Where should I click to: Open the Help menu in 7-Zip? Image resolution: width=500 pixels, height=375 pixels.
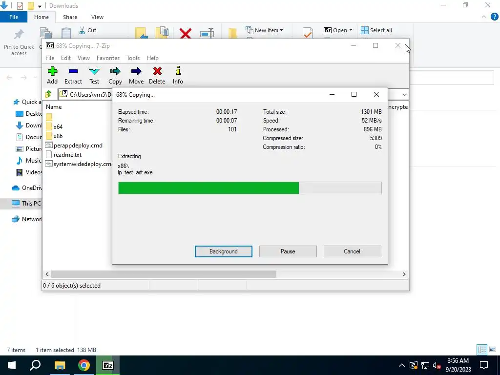[x=152, y=58]
